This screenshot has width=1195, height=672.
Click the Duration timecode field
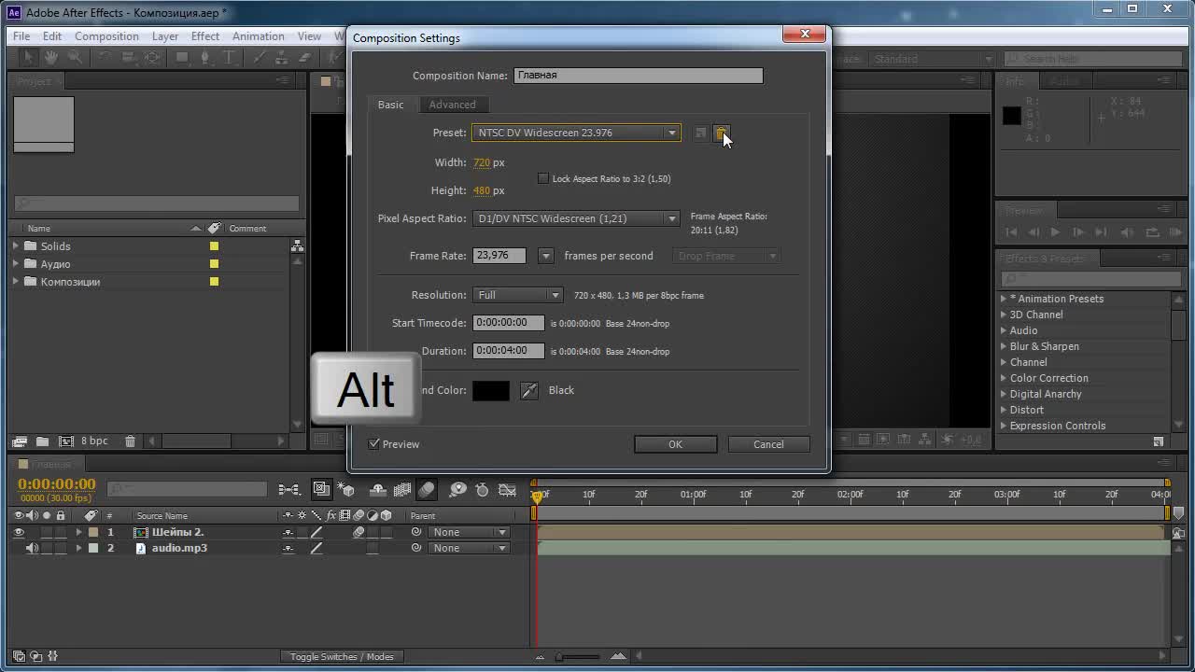point(508,351)
